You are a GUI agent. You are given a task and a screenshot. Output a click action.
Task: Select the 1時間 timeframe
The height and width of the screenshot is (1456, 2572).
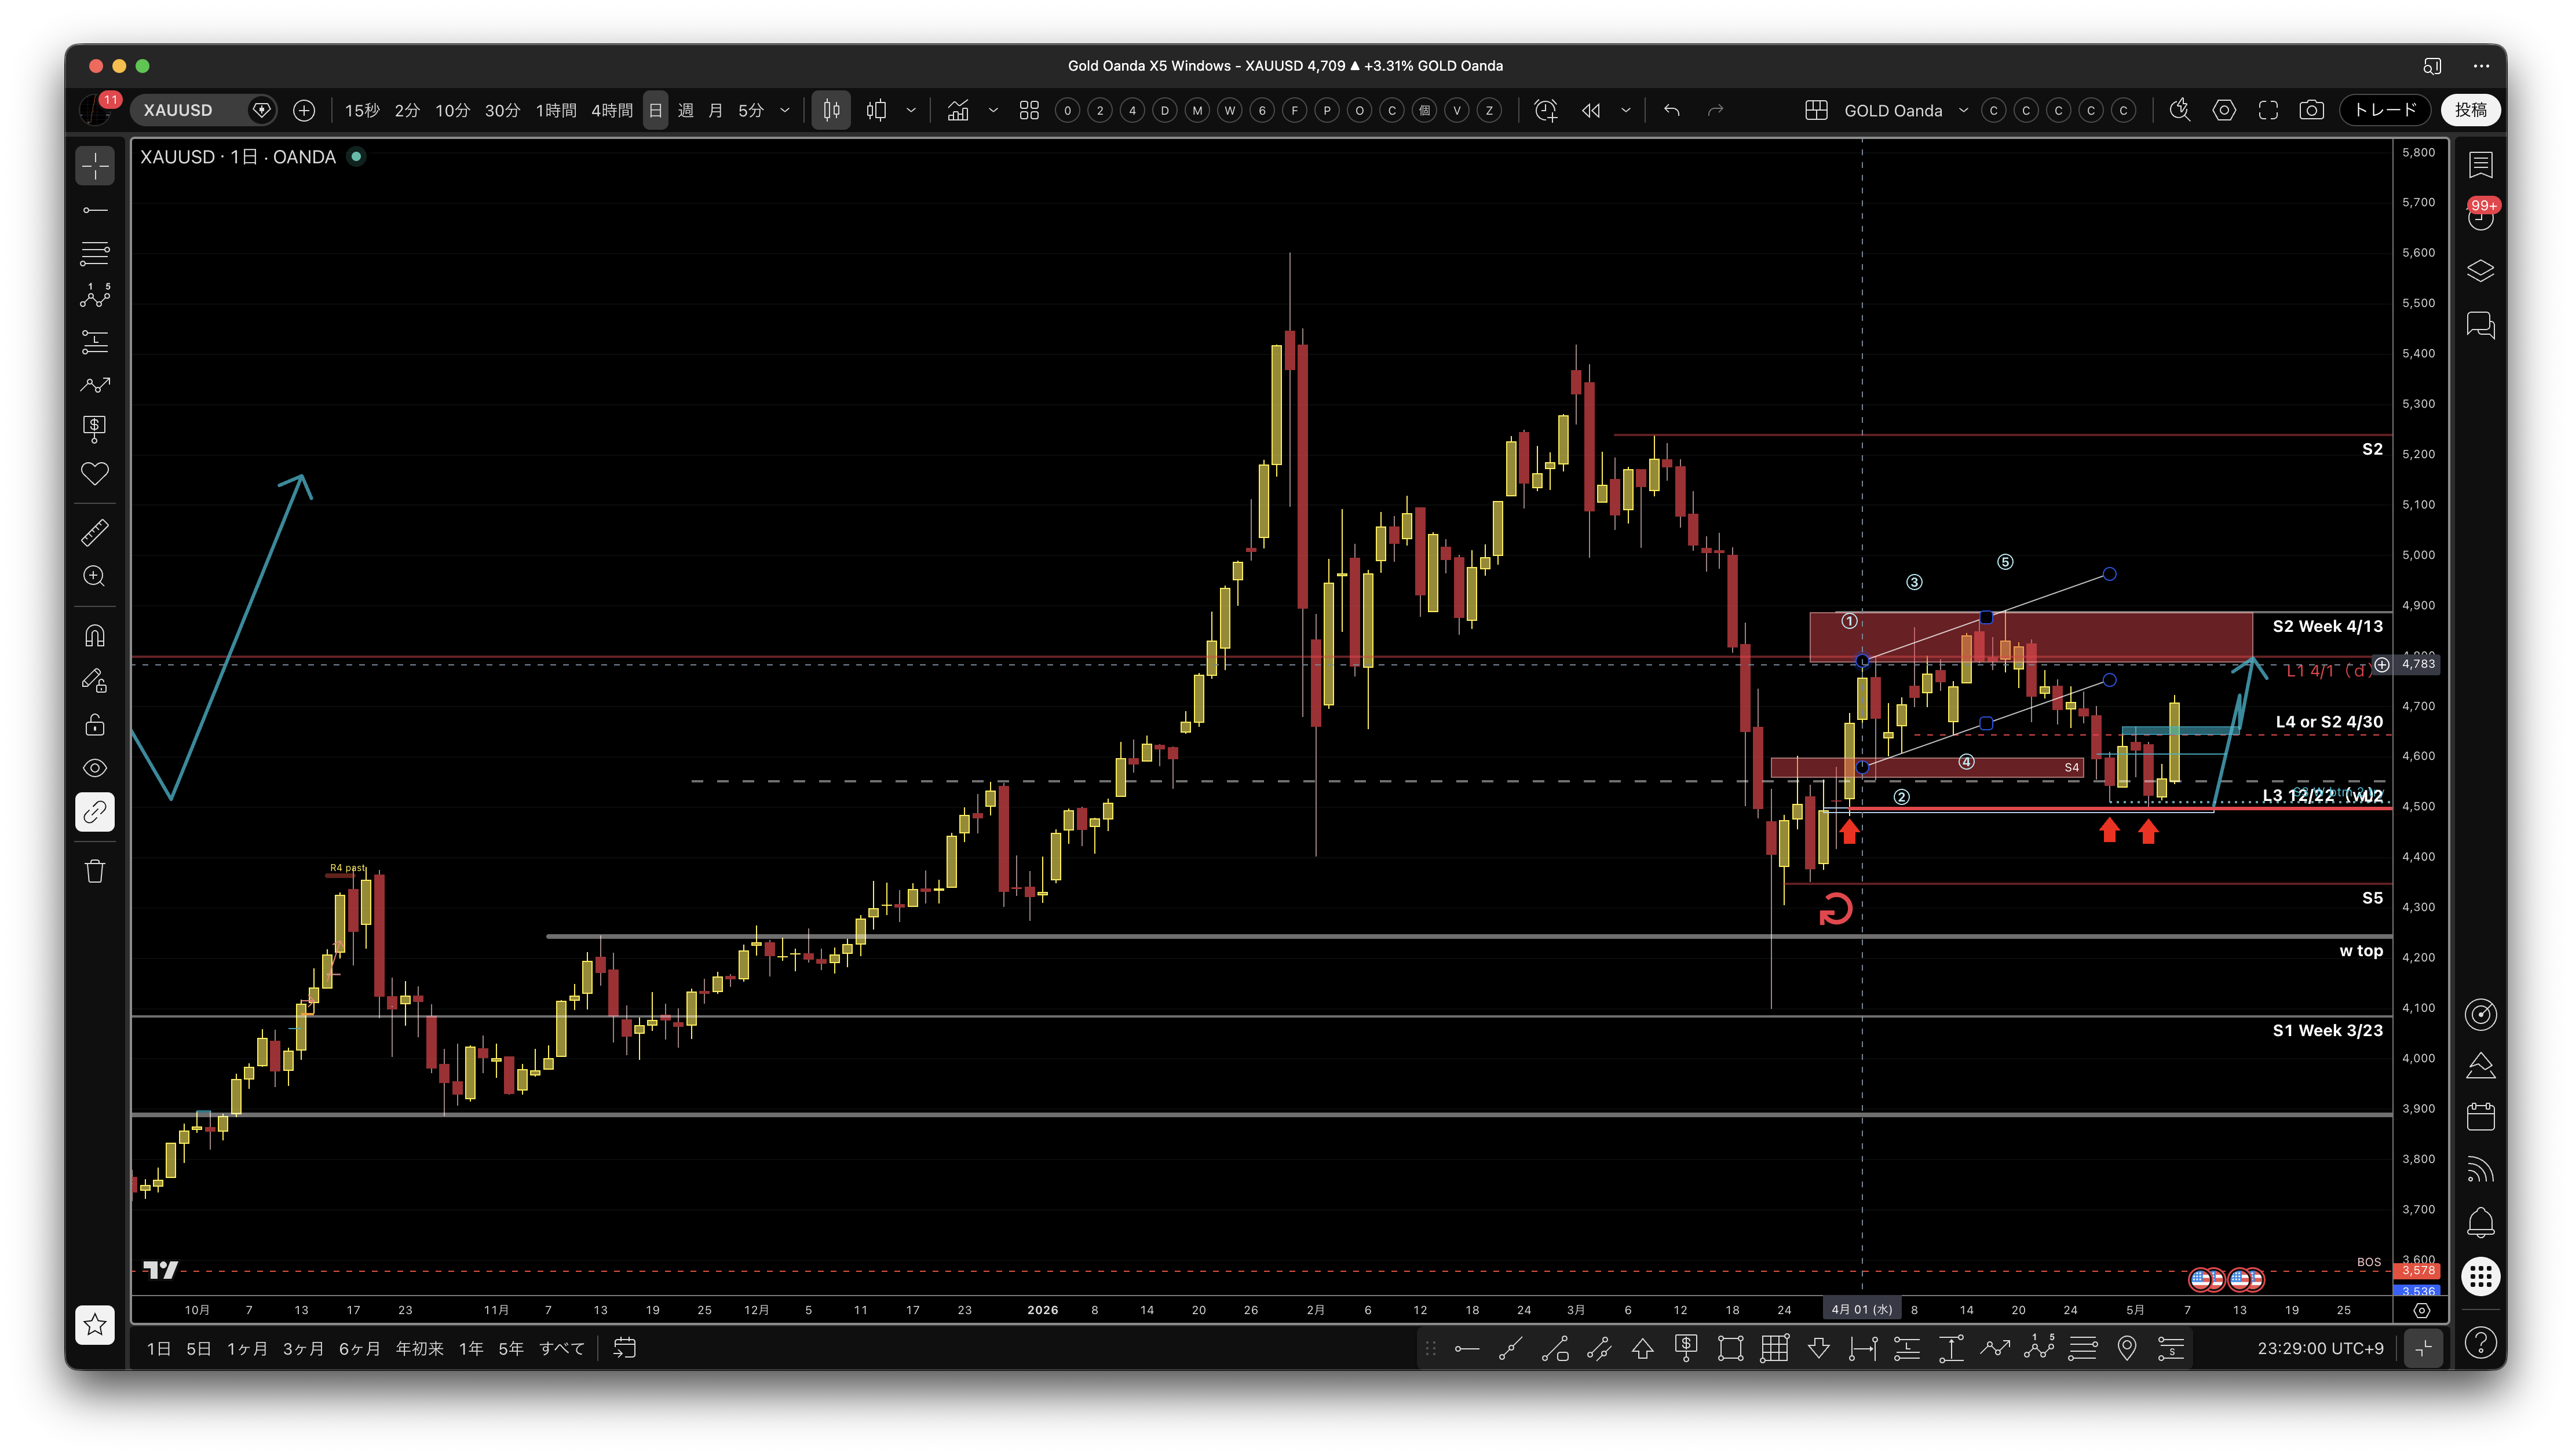tap(556, 110)
